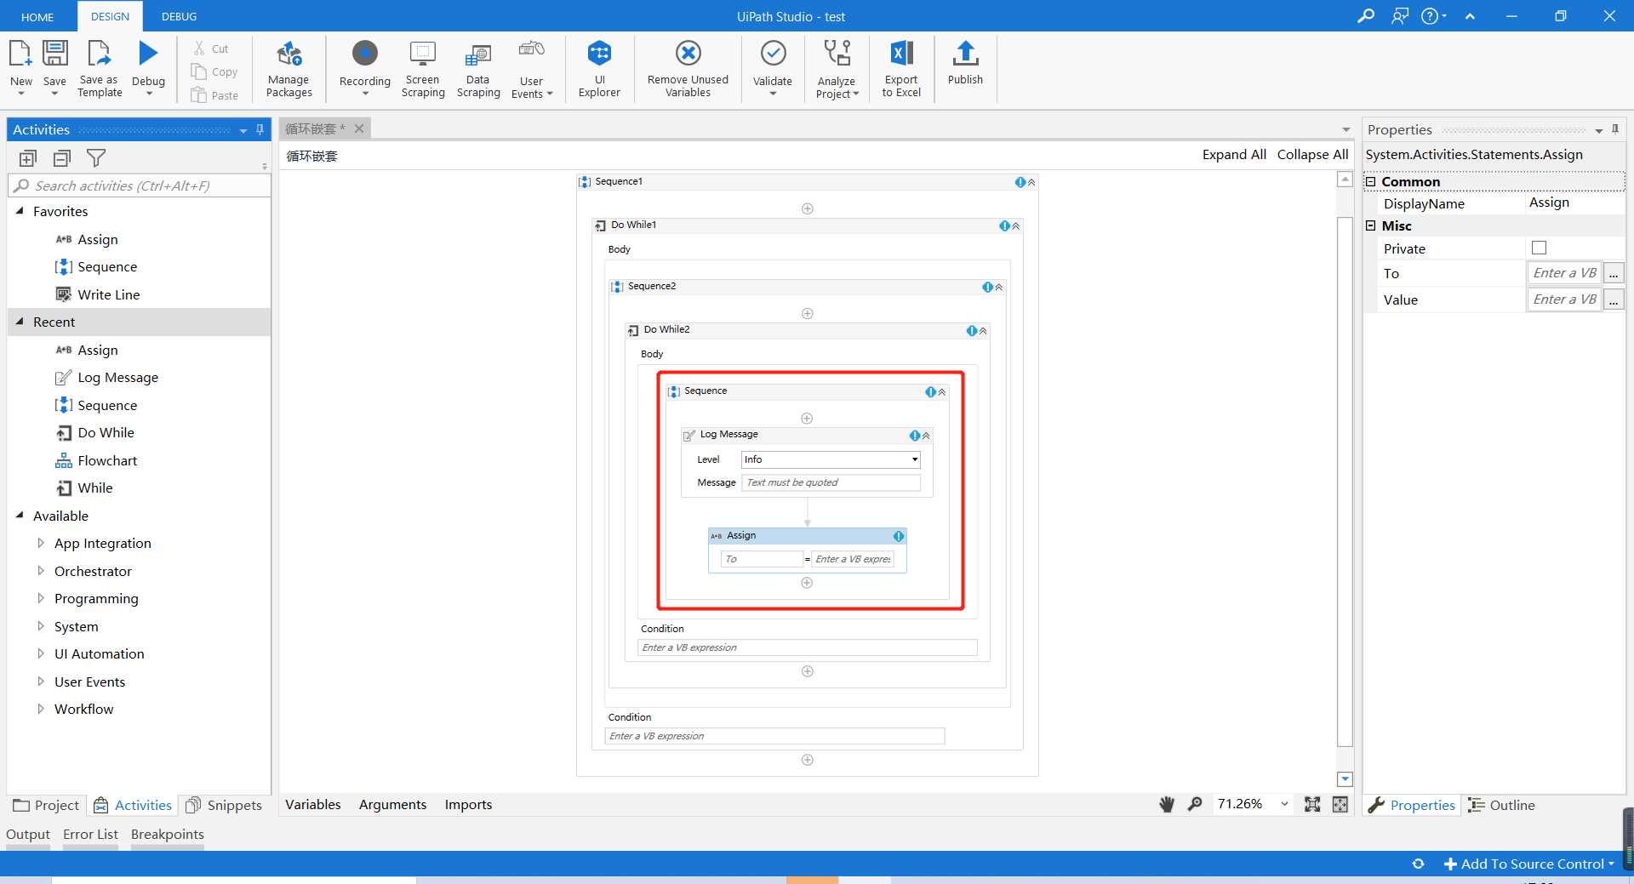Collapse all activities tree icon
The height and width of the screenshot is (884, 1634).
tap(62, 158)
